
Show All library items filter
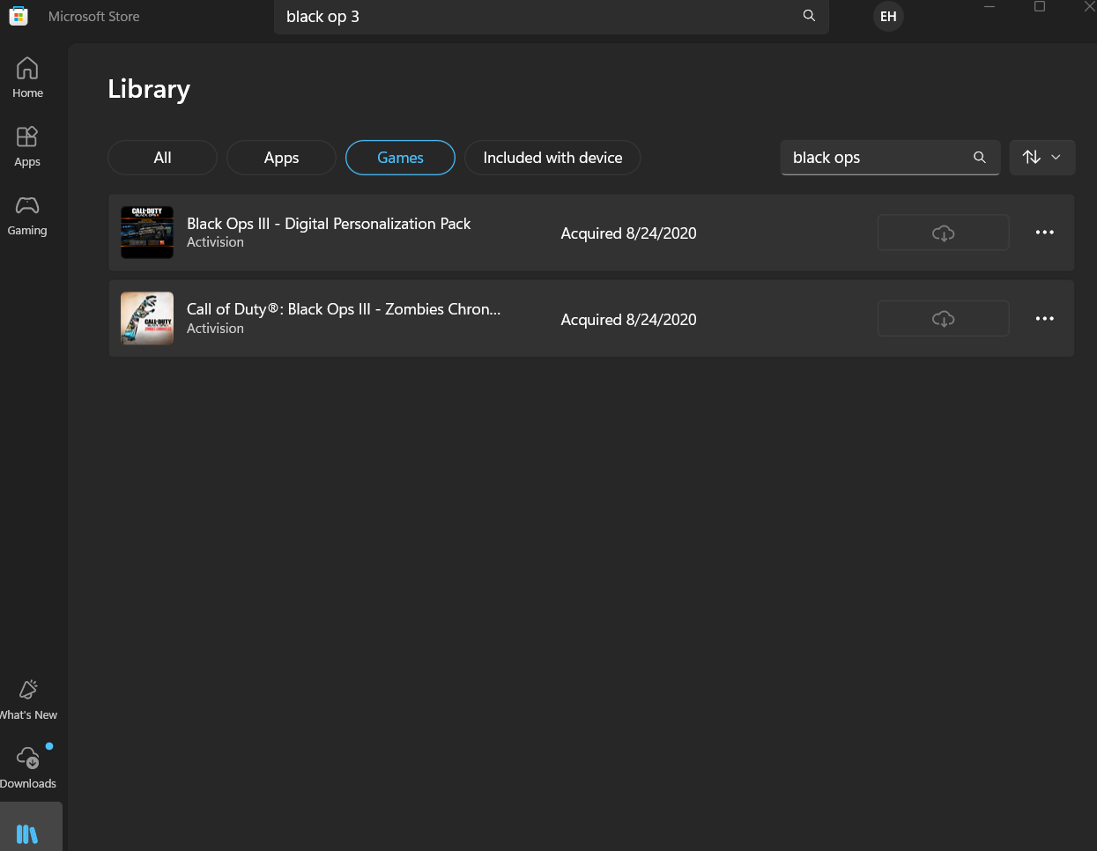[x=162, y=158]
